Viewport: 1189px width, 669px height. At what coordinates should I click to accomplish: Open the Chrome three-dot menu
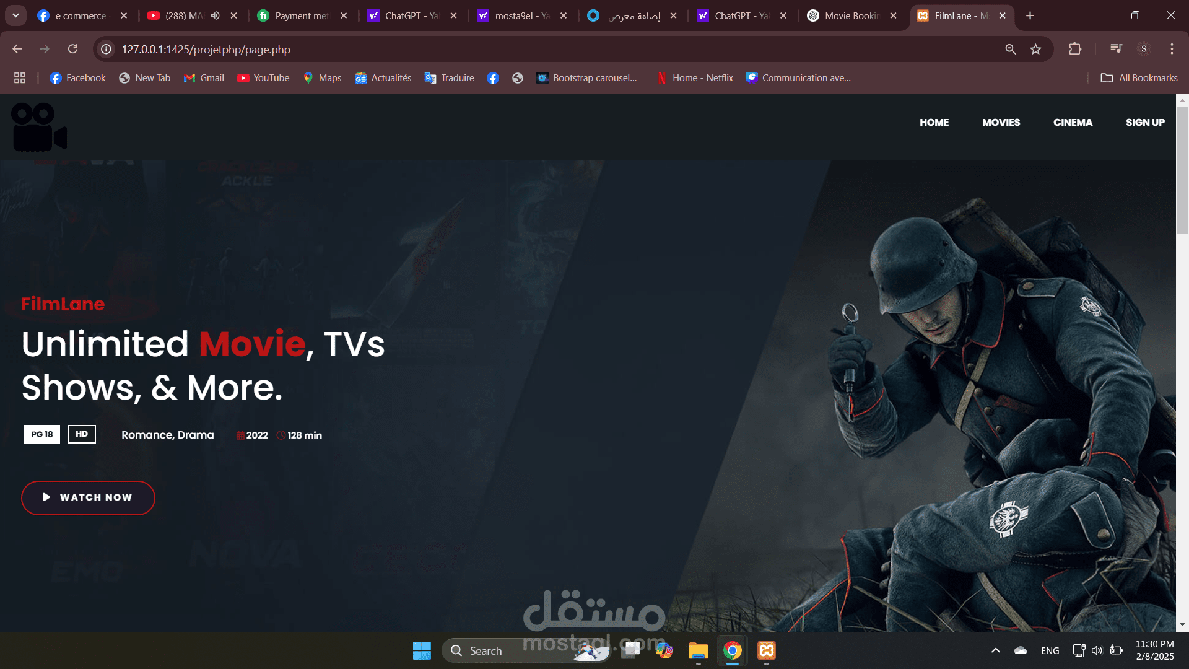pyautogui.click(x=1172, y=49)
